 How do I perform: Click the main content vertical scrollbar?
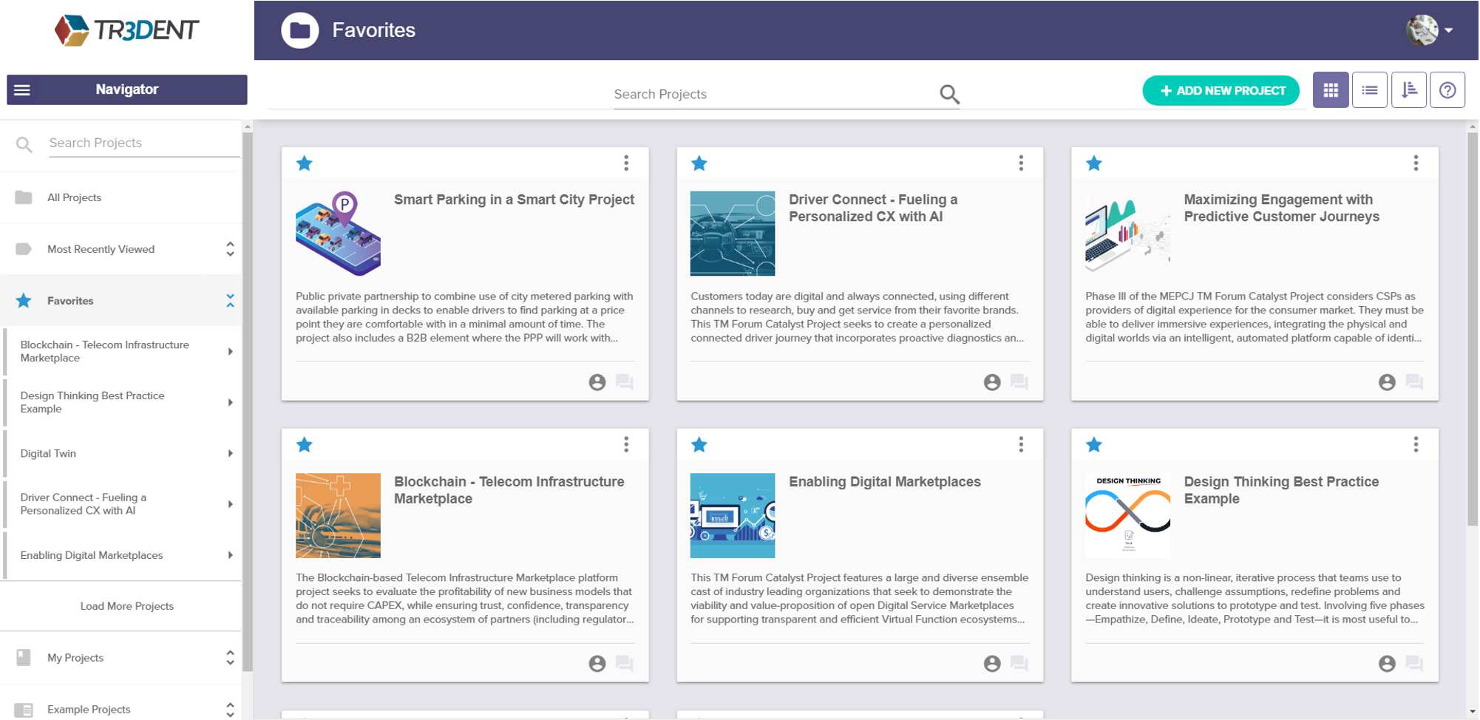pyautogui.click(x=1472, y=333)
